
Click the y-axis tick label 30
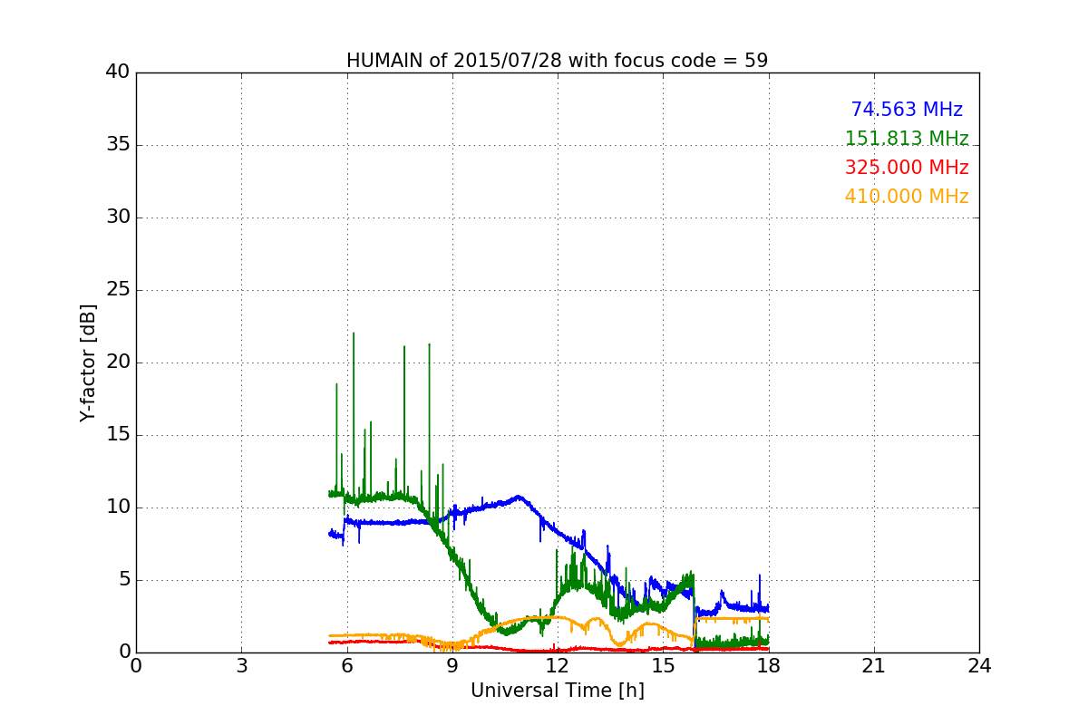point(116,217)
